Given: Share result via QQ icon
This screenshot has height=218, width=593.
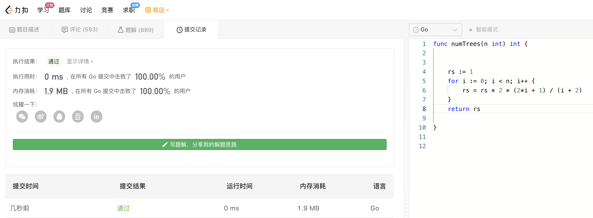Looking at the screenshot, I should click(59, 117).
